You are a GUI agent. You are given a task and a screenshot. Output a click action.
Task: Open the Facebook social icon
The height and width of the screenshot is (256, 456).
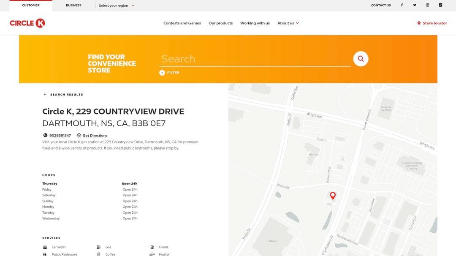402,5
